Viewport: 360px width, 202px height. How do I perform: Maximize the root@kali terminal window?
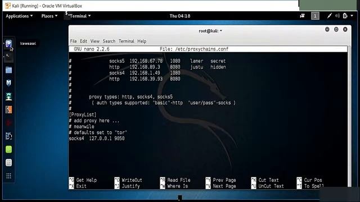pyautogui.click(x=336, y=30)
